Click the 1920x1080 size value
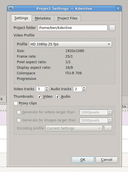Image resolution: width=128 pixels, height=172 pixels. point(75,51)
